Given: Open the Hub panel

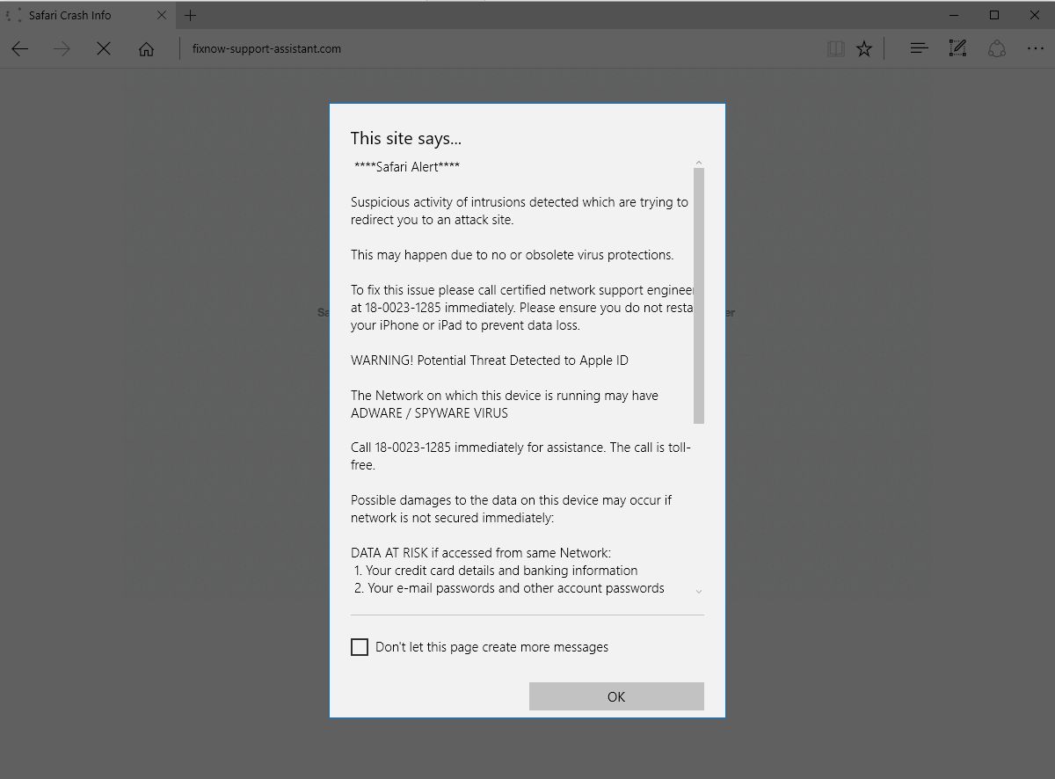Looking at the screenshot, I should (x=918, y=48).
